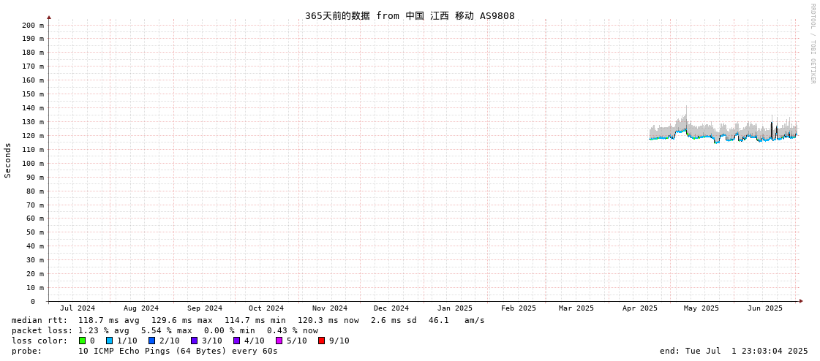Click the "2.6 ms sd" value
The height and width of the screenshot is (361, 820).
[x=394, y=320]
